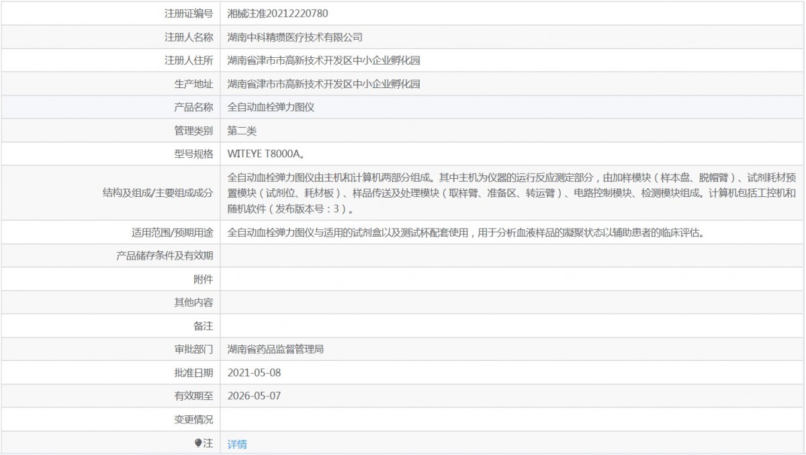
Task: Click the 有效期至 label
Action: point(193,396)
